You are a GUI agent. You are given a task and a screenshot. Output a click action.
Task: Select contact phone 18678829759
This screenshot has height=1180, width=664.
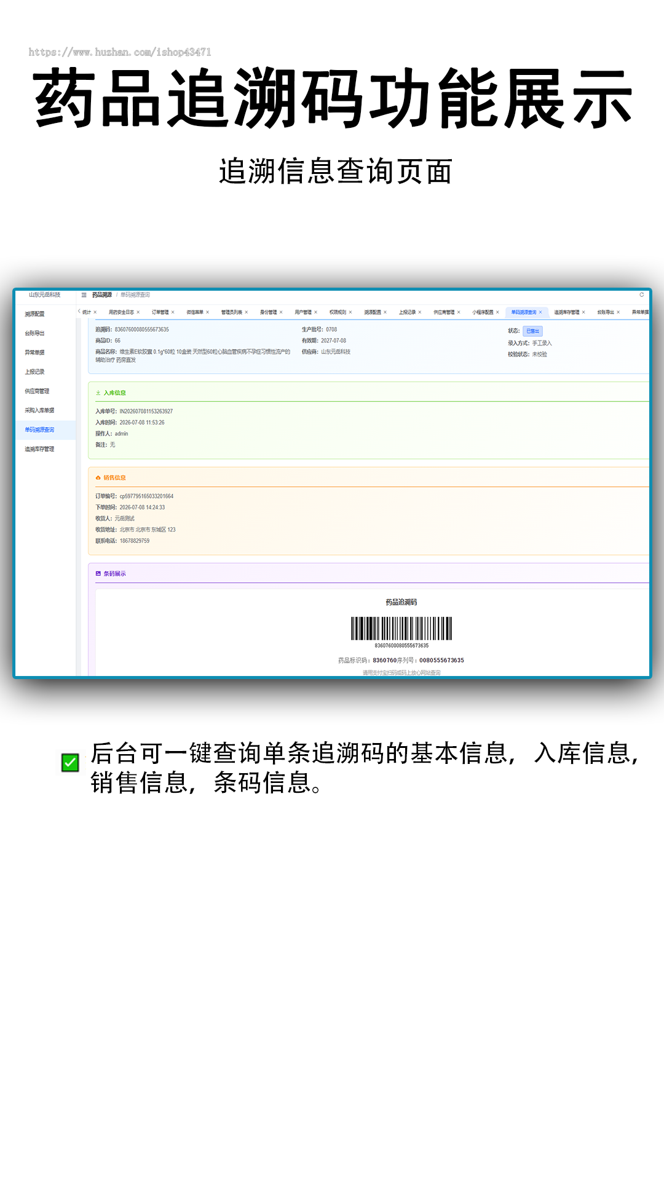(135, 541)
